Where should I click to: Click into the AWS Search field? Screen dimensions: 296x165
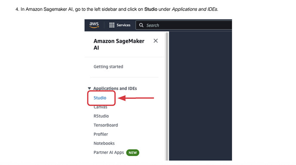point(184,25)
